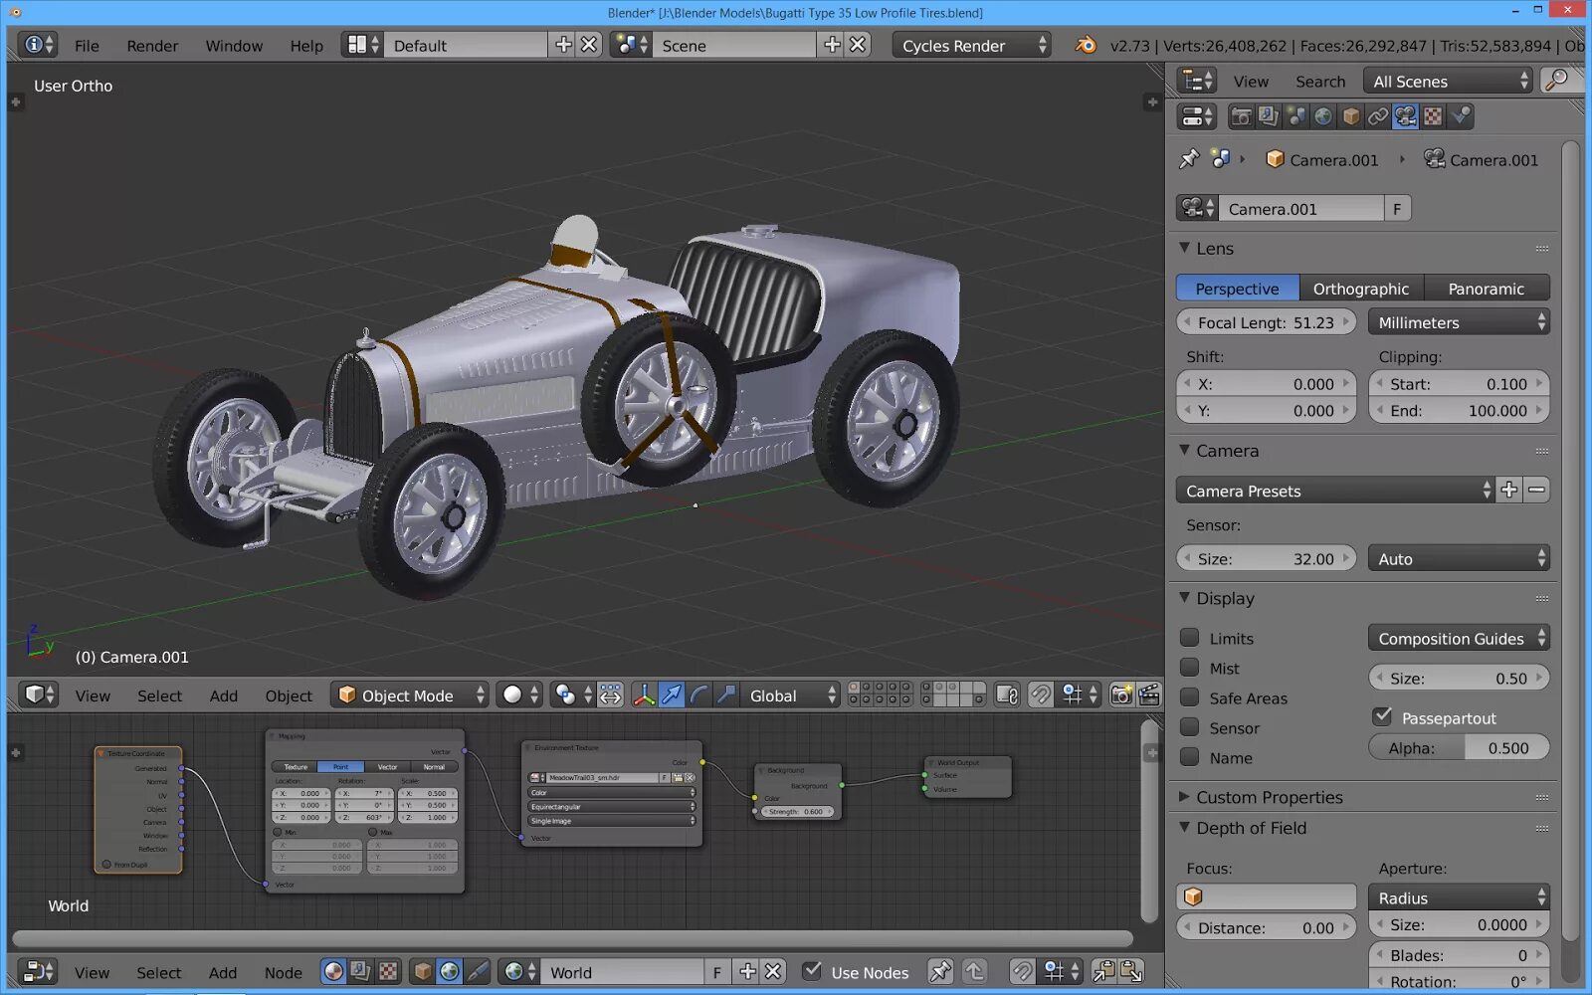Screen dimensions: 1592x995
Task: Open the Object Mode dropdown
Action: click(409, 695)
